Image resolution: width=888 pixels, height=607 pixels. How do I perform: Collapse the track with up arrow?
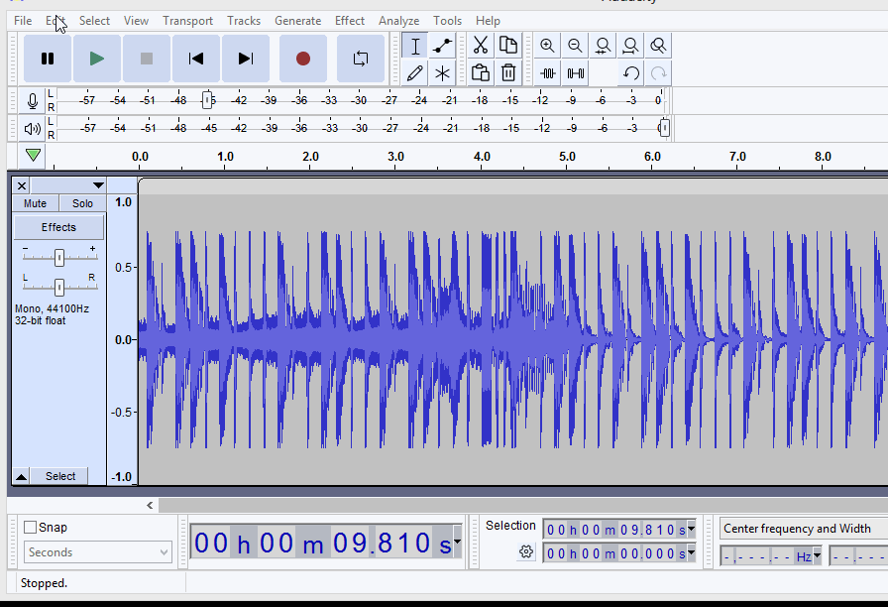click(21, 476)
